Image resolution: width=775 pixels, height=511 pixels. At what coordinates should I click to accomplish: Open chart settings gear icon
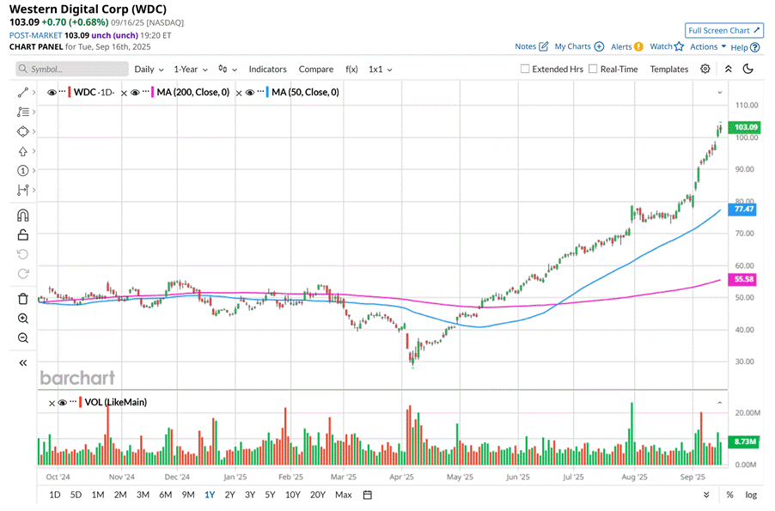(x=705, y=69)
